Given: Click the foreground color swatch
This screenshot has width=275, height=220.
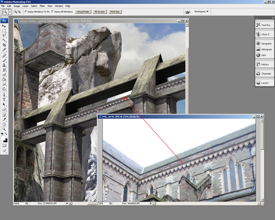Looking at the screenshot, I should pos(3,138).
